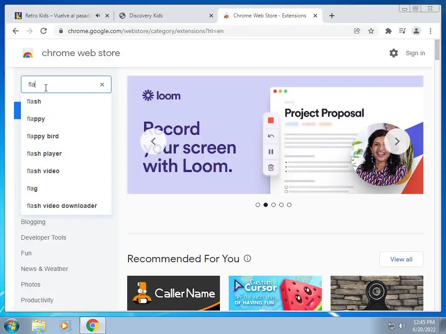
Task: Click the page vertical scrollbar thumb
Action: 437,50
